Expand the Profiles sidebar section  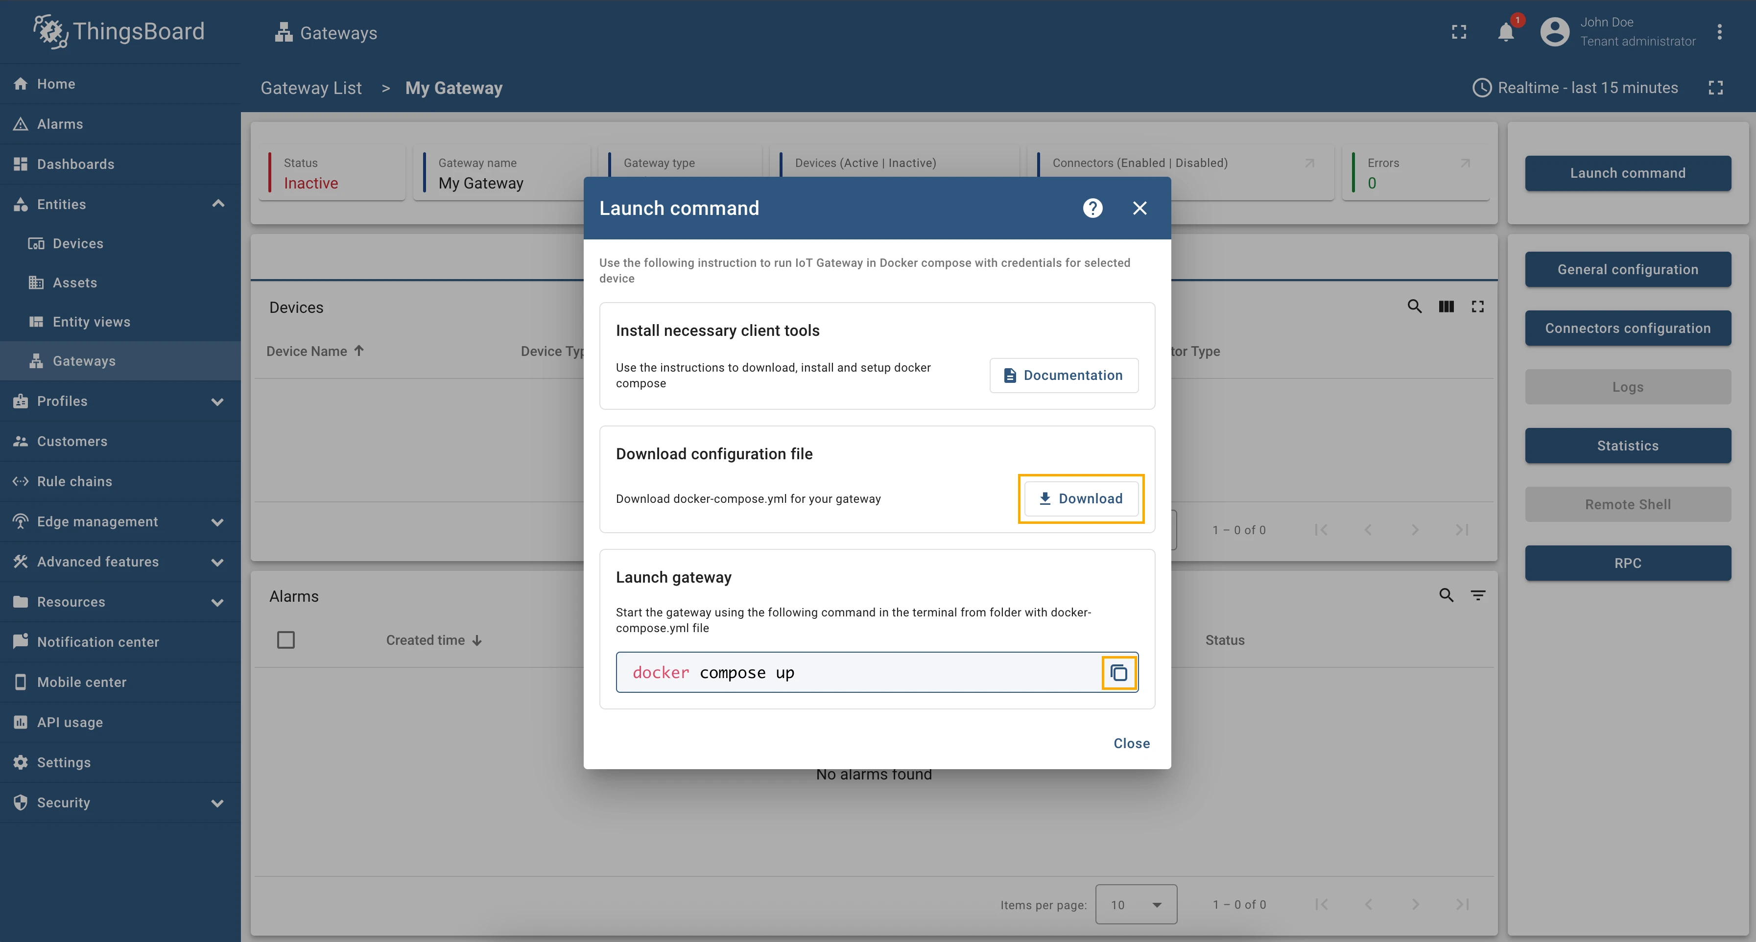[x=218, y=401]
